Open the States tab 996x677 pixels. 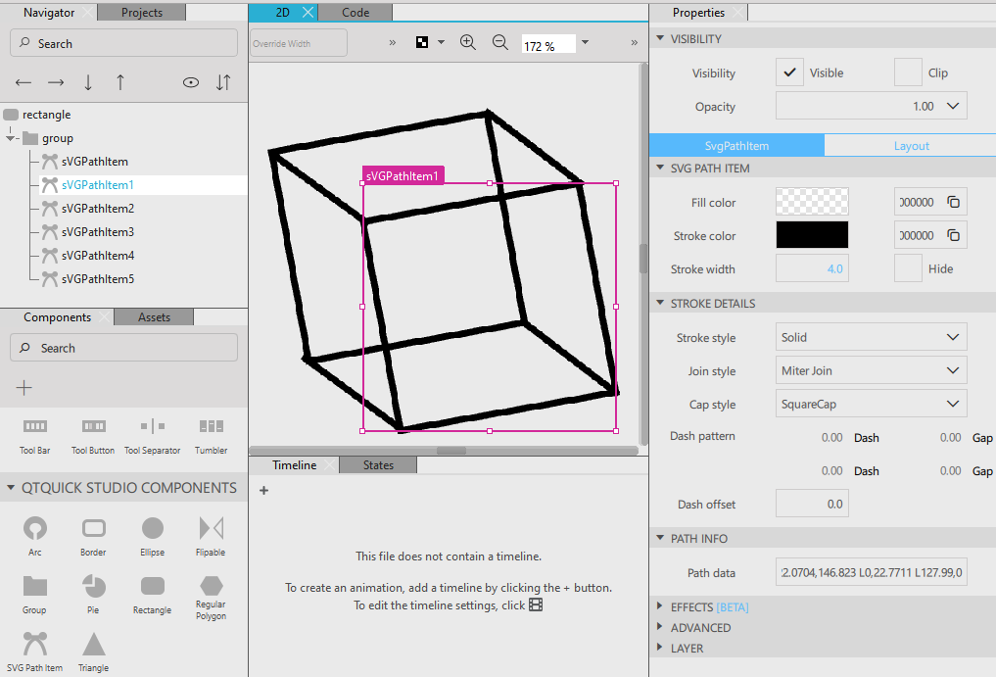(378, 465)
